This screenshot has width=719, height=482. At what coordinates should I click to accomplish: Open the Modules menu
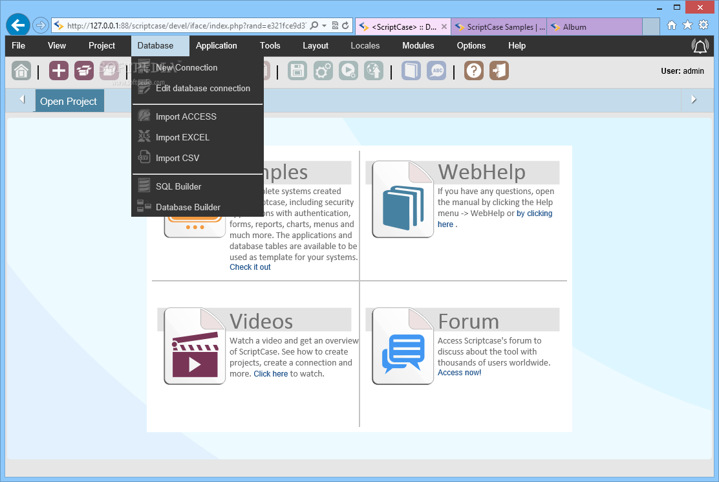418,45
